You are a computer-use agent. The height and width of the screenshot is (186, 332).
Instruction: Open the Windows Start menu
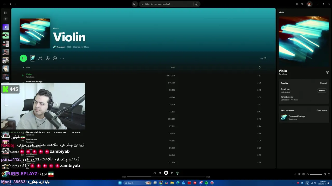coord(120,183)
